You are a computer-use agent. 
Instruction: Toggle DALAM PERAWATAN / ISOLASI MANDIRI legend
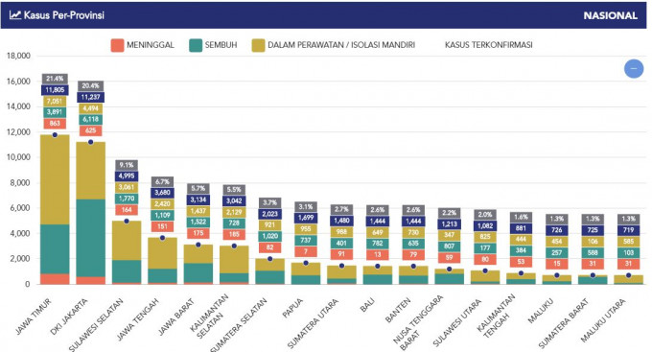click(334, 45)
